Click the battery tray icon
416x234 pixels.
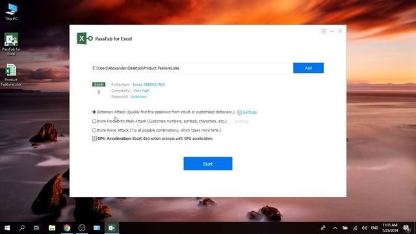(x=345, y=228)
